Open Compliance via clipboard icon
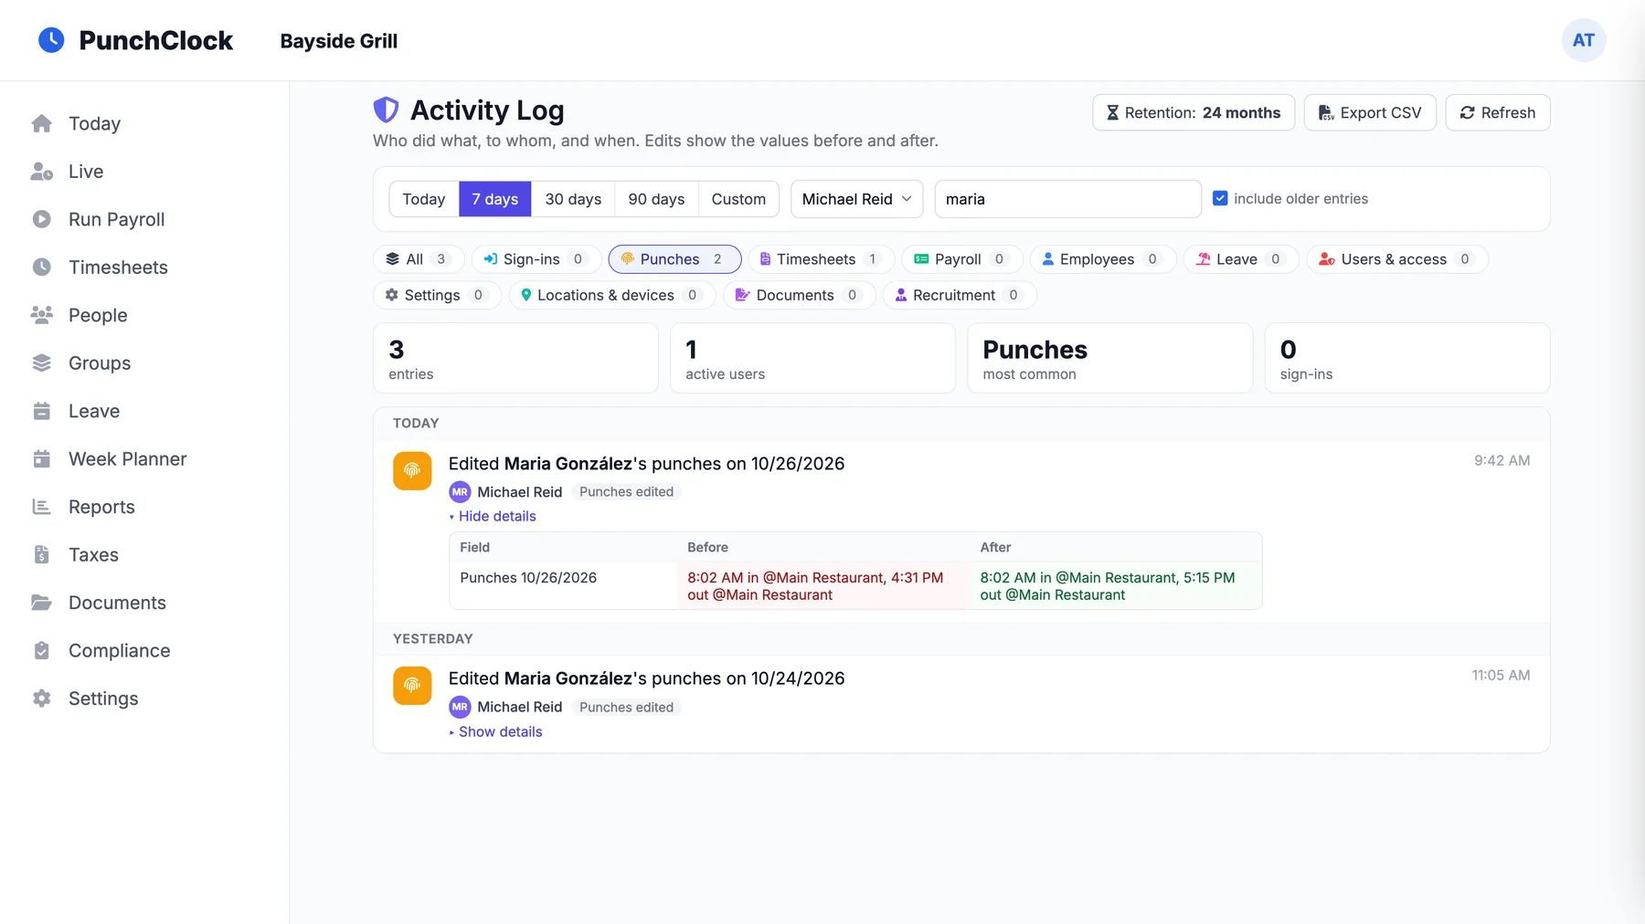 42,651
